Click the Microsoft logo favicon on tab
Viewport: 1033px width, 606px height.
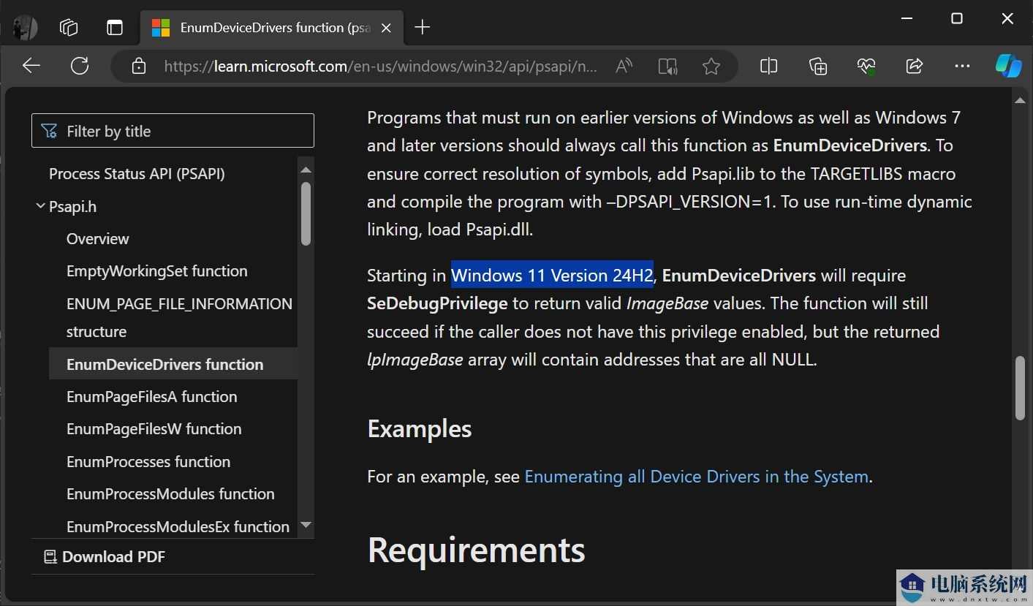point(160,28)
